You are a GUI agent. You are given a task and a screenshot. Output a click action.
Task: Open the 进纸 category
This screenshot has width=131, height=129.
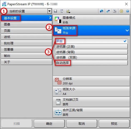click(x=26, y=37)
